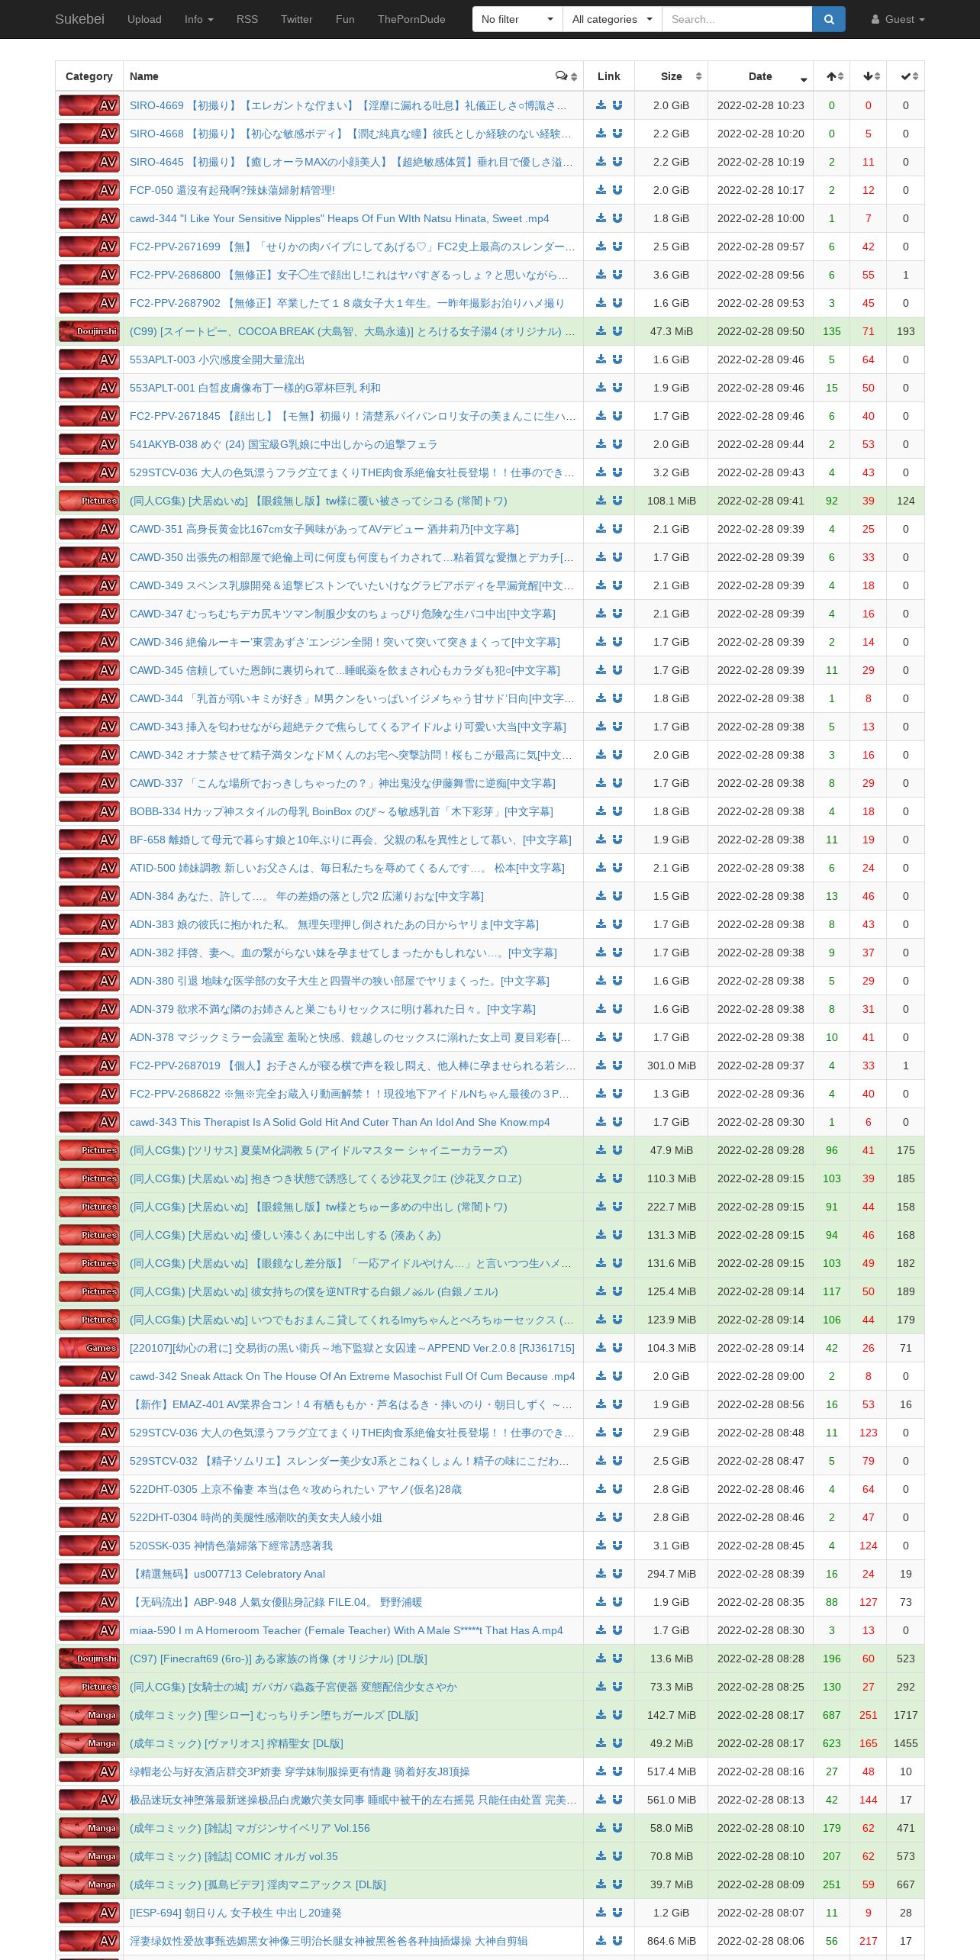The width and height of the screenshot is (980, 1960).
Task: Open the Guest user menu
Action: tap(898, 19)
